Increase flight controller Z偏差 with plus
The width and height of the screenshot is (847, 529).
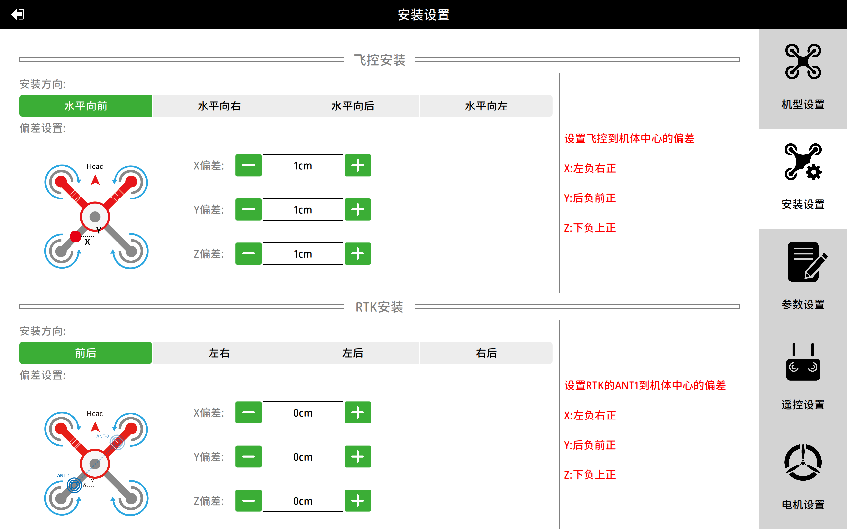pos(357,254)
